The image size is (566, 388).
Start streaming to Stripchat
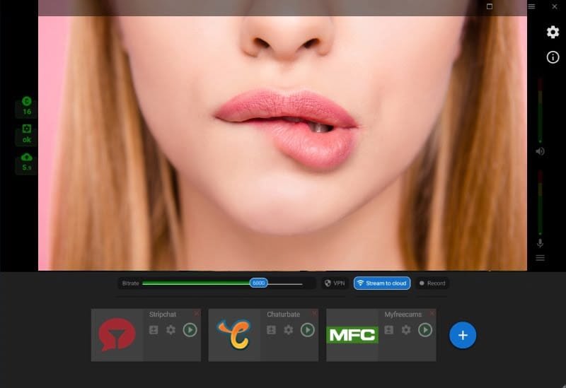click(190, 330)
